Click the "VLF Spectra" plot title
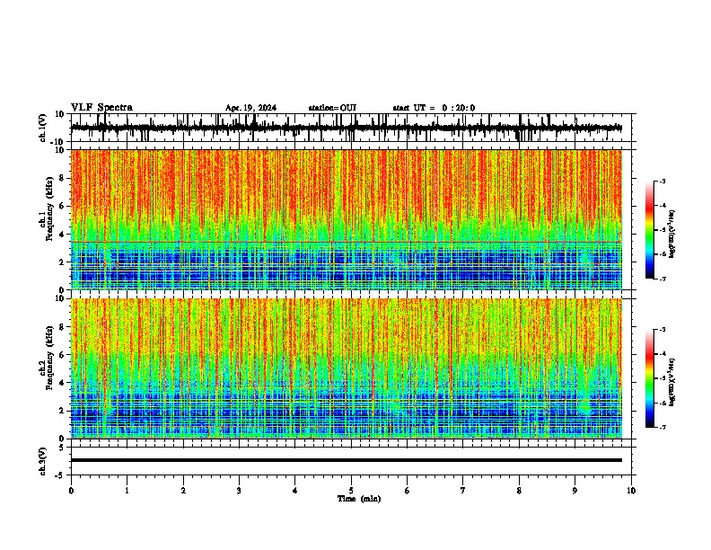The height and width of the screenshot is (550, 711). click(x=101, y=107)
